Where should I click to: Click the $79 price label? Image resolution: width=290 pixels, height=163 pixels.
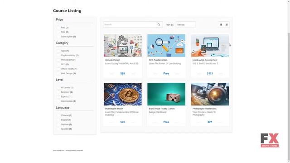tap(123, 122)
